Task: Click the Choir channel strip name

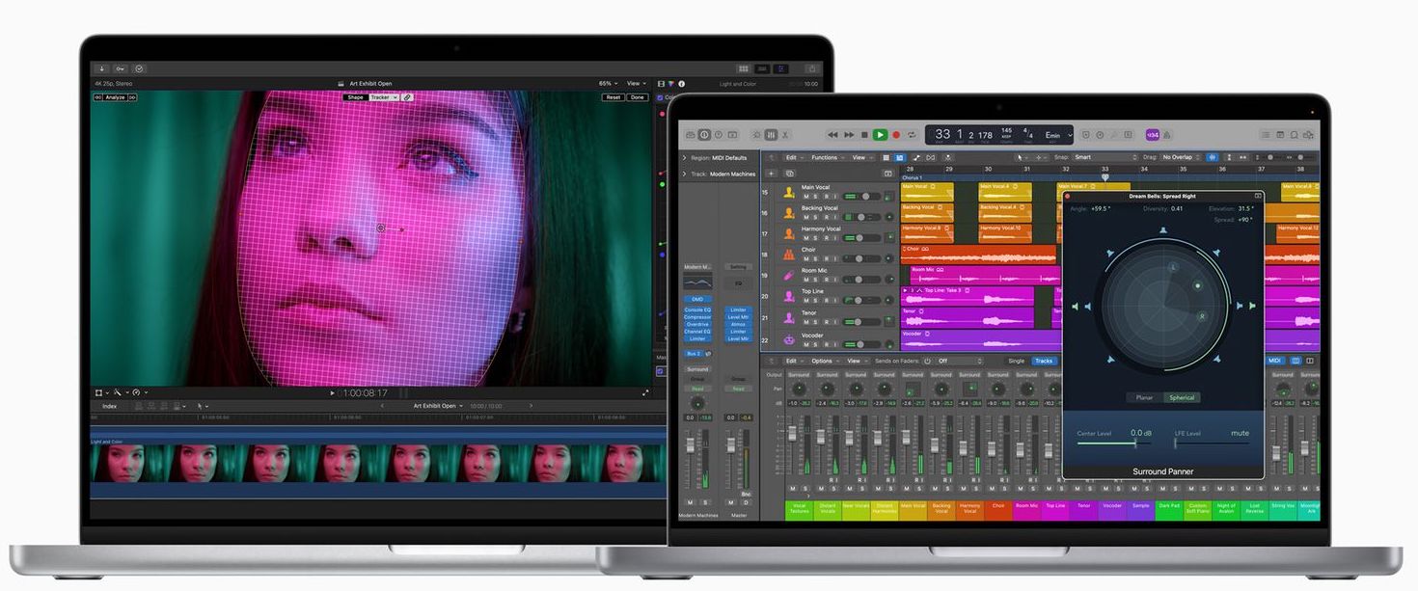Action: click(998, 508)
